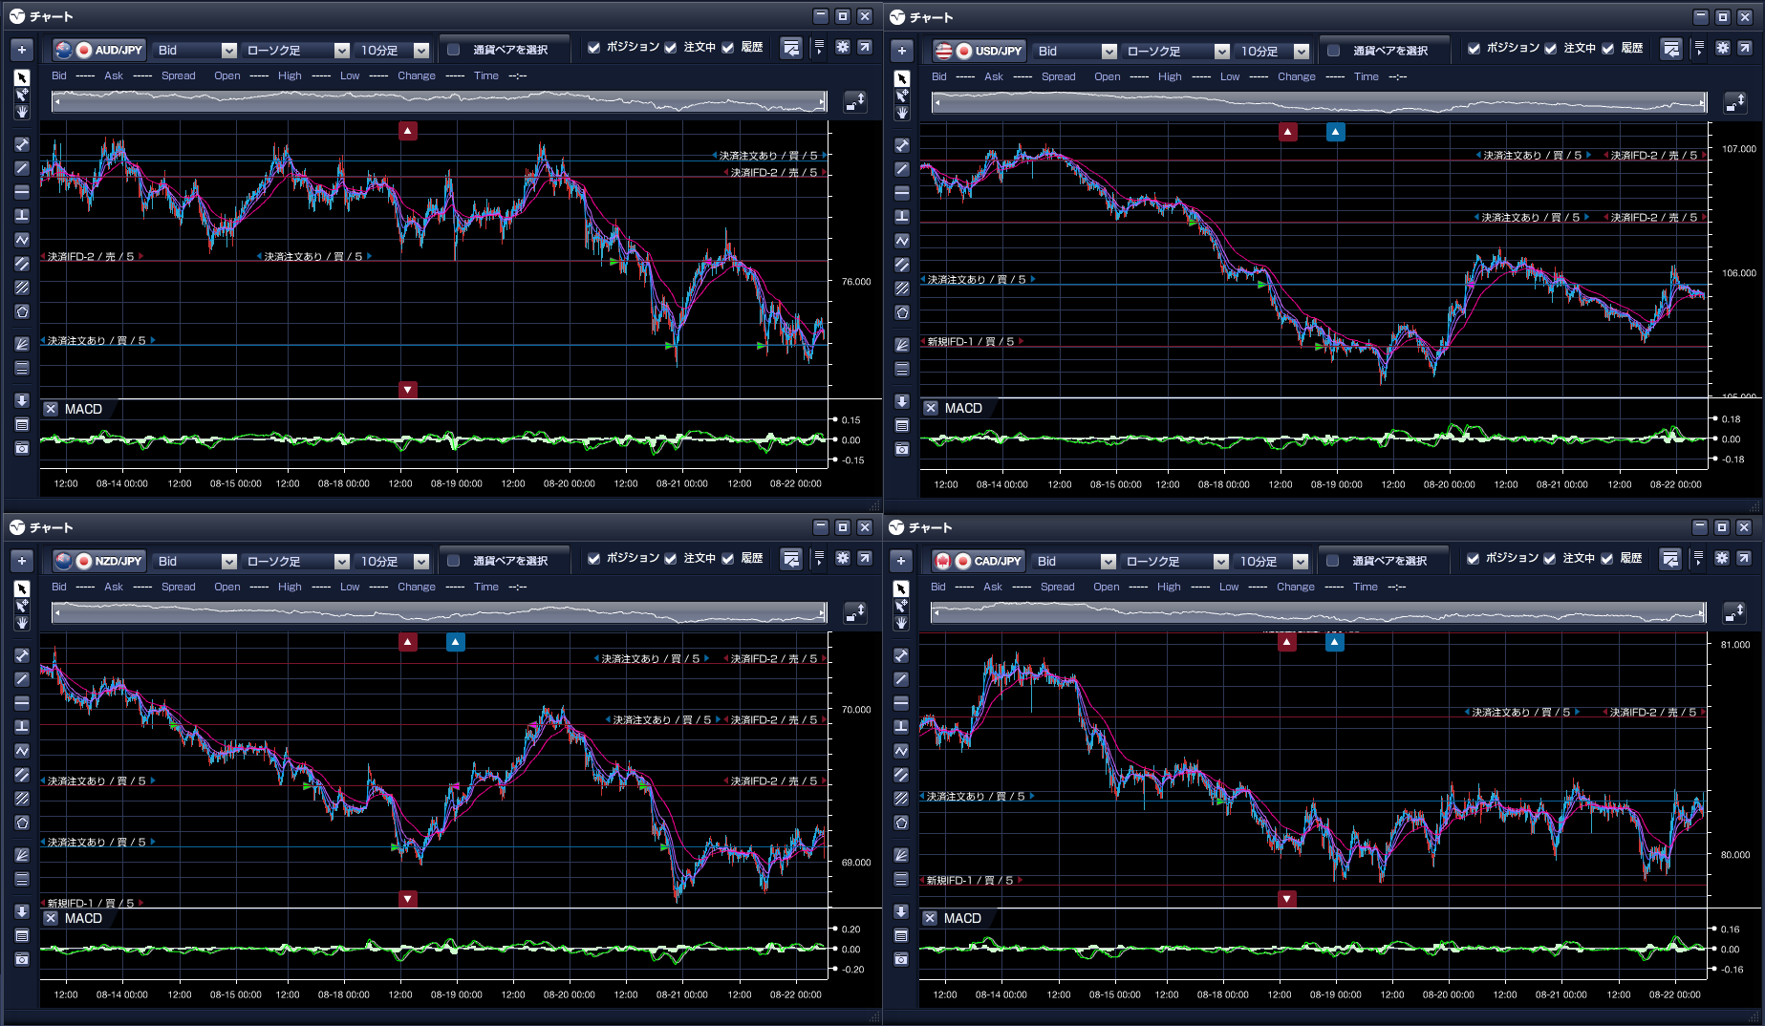Click the USD/JPY overview range navigator
The height and width of the screenshot is (1026, 1765).
click(x=1320, y=102)
